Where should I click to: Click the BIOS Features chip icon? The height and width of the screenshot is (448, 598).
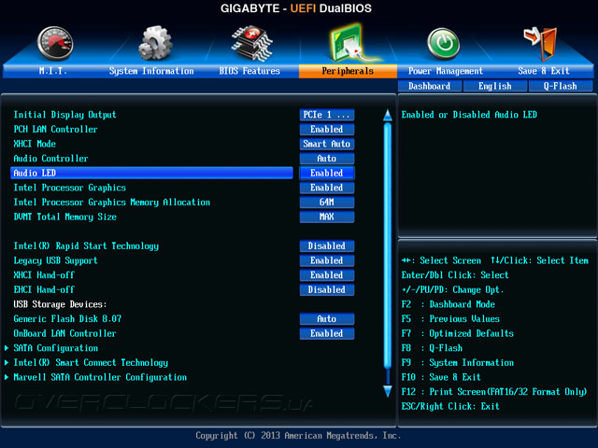(252, 44)
